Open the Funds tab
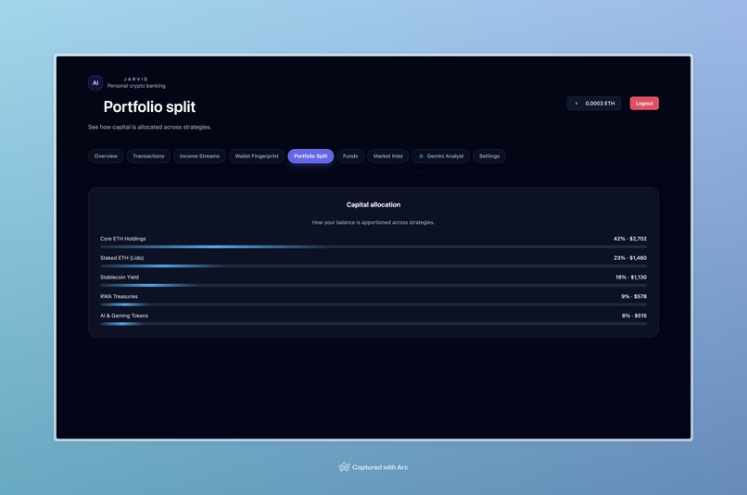The image size is (747, 495). [350, 156]
